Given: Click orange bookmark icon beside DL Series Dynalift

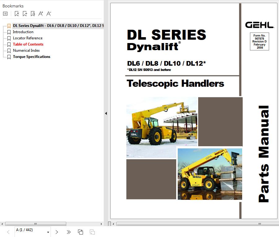Looking at the screenshot, I should [9, 26].
